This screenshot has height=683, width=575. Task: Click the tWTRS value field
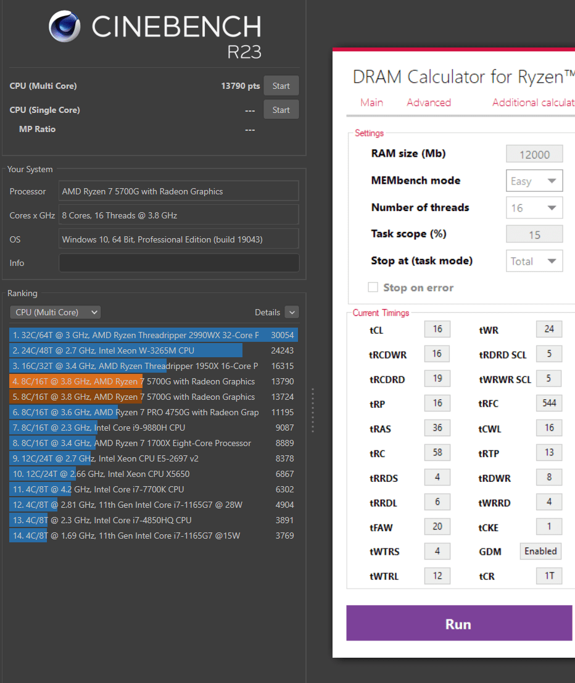point(437,552)
